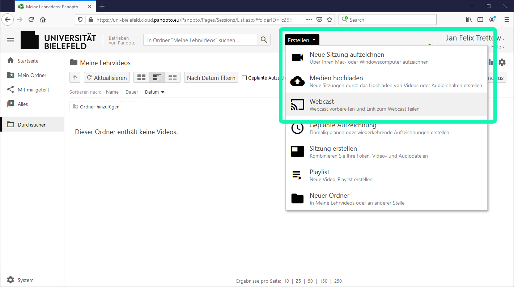
Task: Open Firefox library icon
Action: pyautogui.click(x=469, y=20)
